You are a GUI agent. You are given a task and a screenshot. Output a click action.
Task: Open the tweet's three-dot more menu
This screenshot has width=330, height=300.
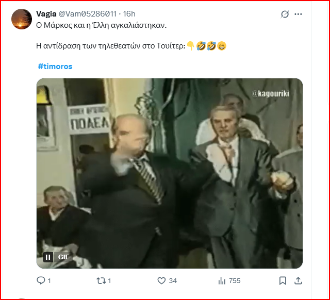(298, 14)
